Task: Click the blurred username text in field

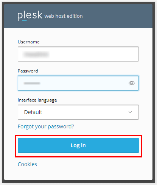Action: [36, 54]
